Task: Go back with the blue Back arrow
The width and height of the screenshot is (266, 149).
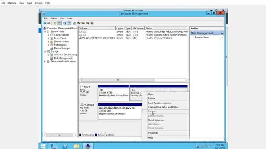Action: [x=45, y=23]
